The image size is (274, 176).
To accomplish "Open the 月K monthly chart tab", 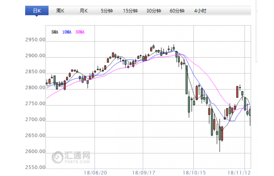I will coord(83,10).
